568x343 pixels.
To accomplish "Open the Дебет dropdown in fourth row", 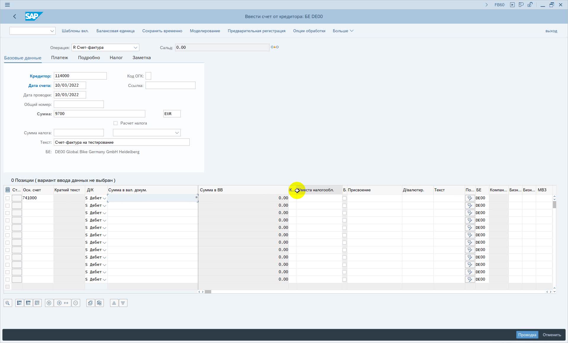I will click(x=104, y=220).
